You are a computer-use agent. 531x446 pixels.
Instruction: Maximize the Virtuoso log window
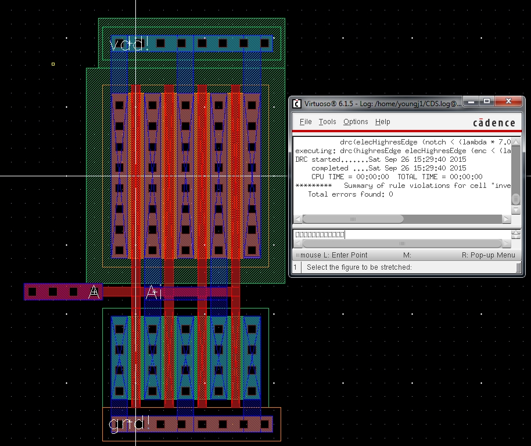click(487, 102)
